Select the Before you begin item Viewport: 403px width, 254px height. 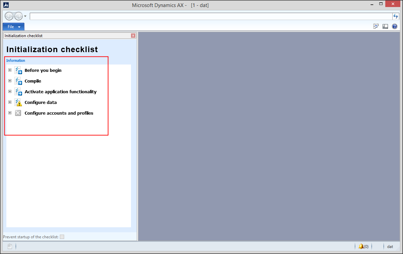[x=43, y=70]
